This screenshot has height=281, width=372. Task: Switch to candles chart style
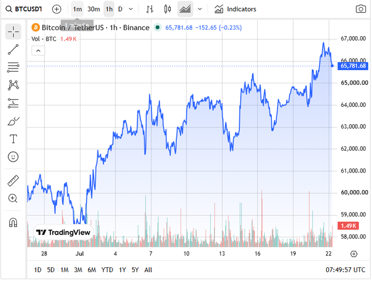pos(167,9)
